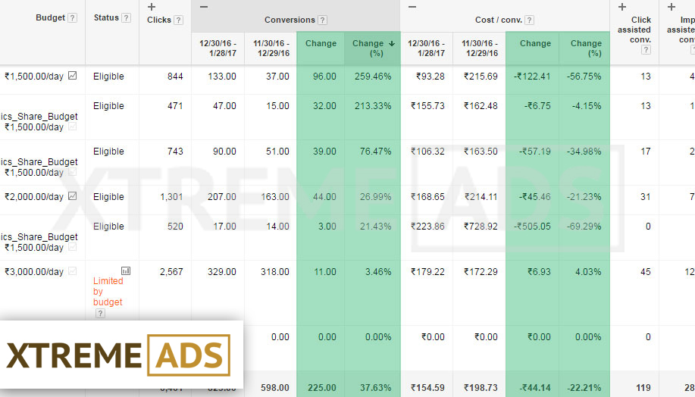This screenshot has width=695, height=397.
Task: Select the -69.29% cost change cell
Action: [x=584, y=227]
